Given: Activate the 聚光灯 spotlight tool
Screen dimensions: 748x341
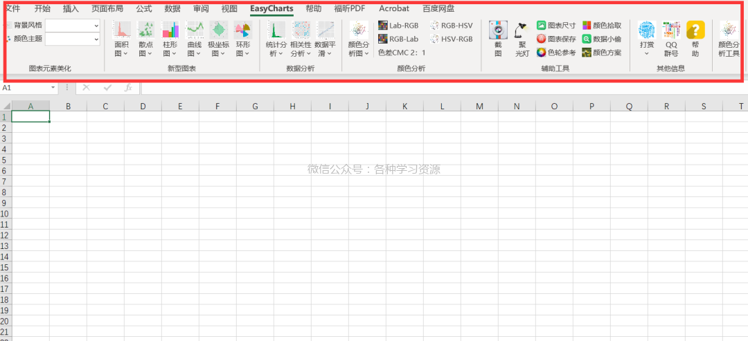Looking at the screenshot, I should pos(522,39).
